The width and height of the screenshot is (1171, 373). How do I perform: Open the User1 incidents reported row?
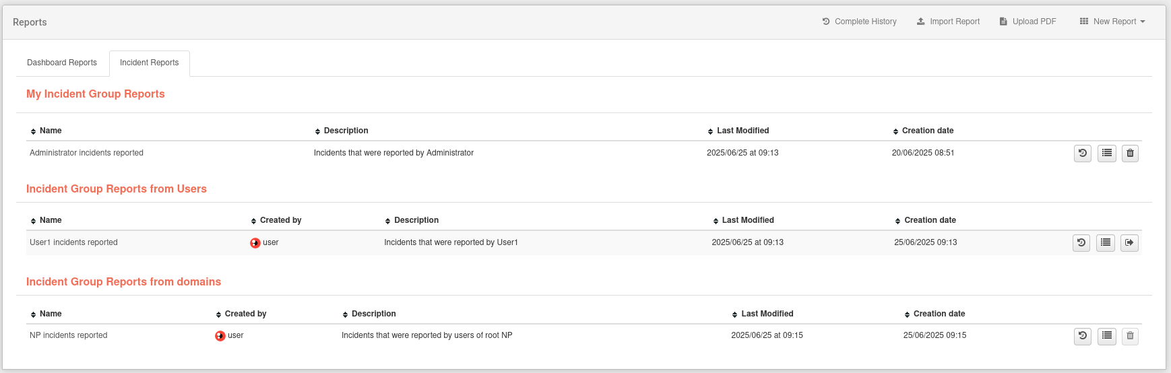point(583,242)
